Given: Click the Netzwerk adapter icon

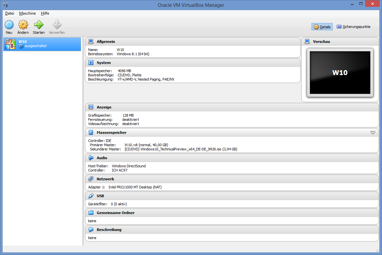Looking at the screenshot, I should [x=91, y=179].
